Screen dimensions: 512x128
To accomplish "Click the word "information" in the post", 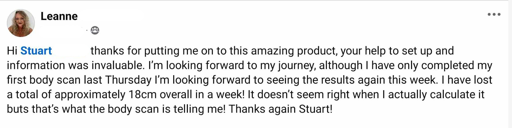I will tap(36, 65).
